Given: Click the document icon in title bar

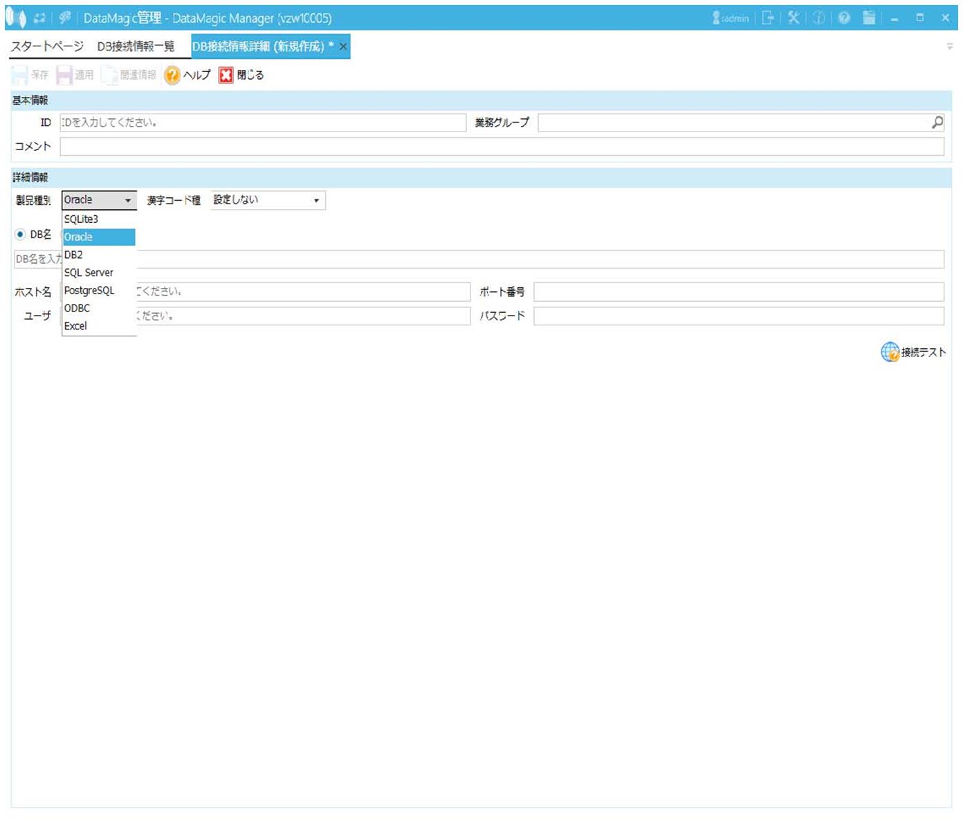Looking at the screenshot, I should pos(869,18).
